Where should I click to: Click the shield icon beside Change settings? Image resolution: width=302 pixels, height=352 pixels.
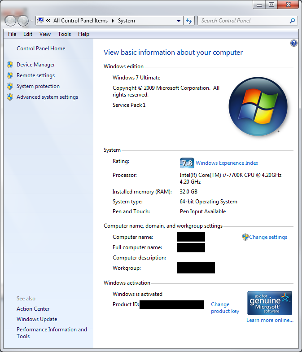245,237
